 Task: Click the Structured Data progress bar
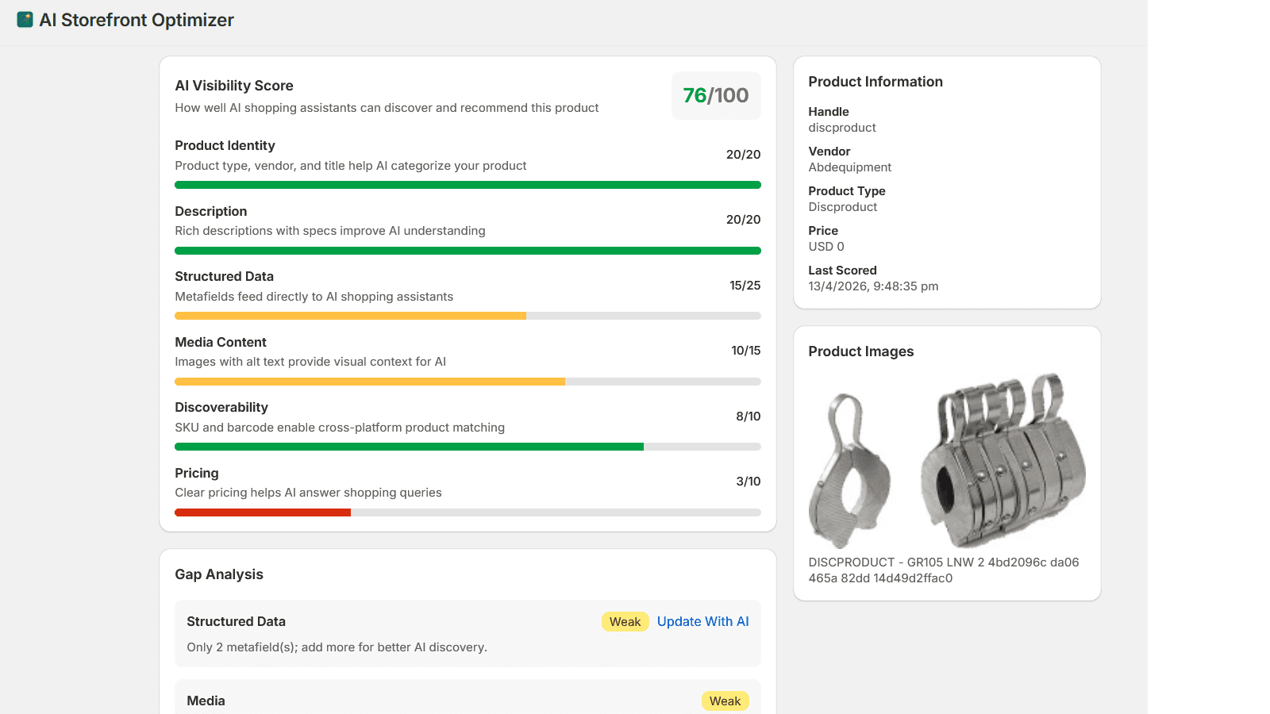(468, 316)
